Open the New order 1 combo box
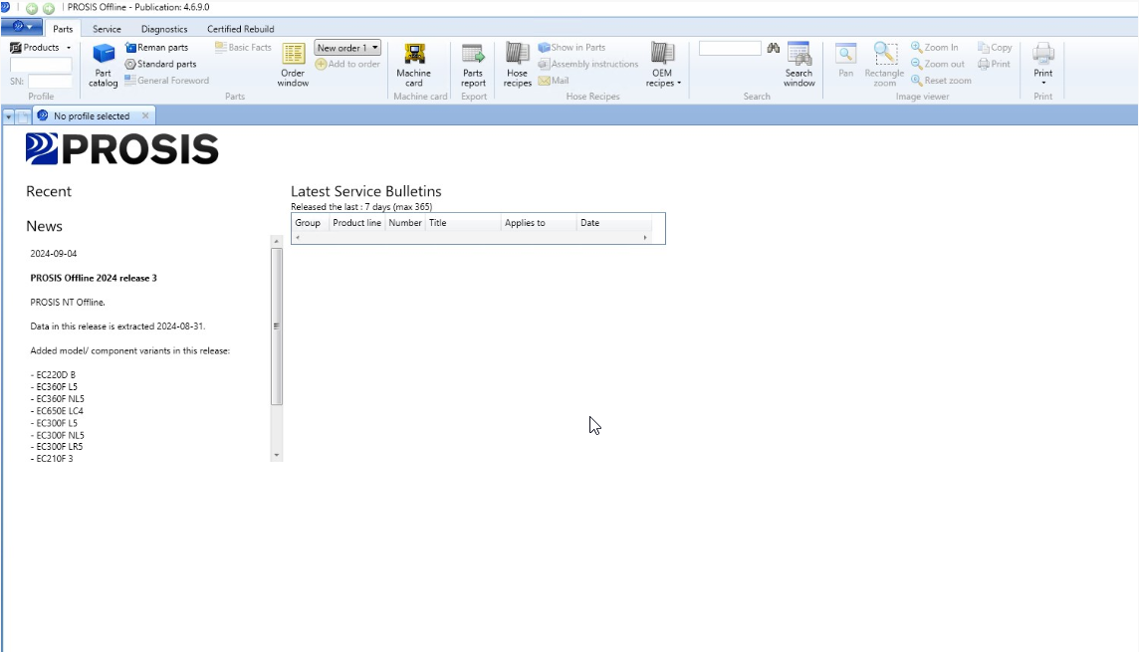The image size is (1139, 652). (x=347, y=48)
